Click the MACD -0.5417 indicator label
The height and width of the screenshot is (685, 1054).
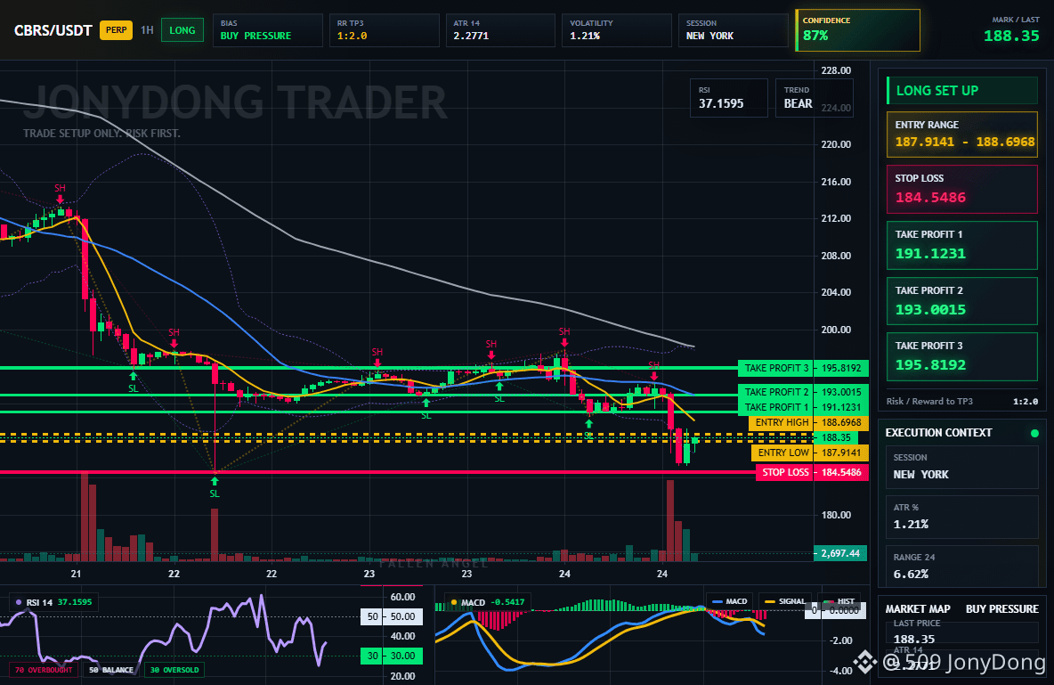tap(488, 602)
